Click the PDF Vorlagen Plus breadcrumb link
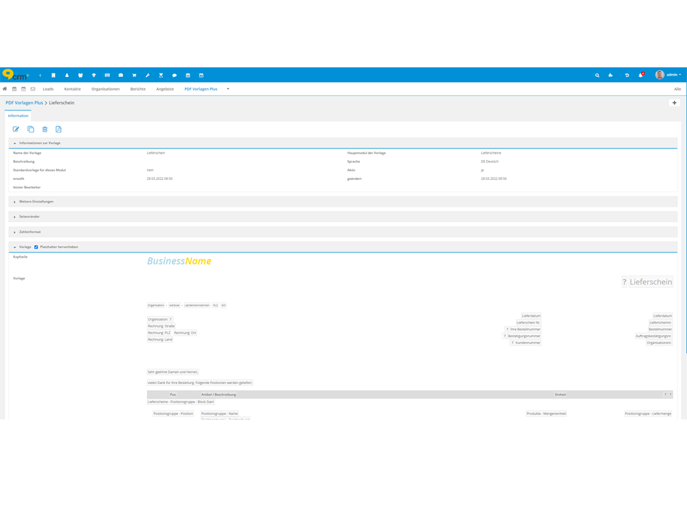The height and width of the screenshot is (515, 687). [24, 102]
